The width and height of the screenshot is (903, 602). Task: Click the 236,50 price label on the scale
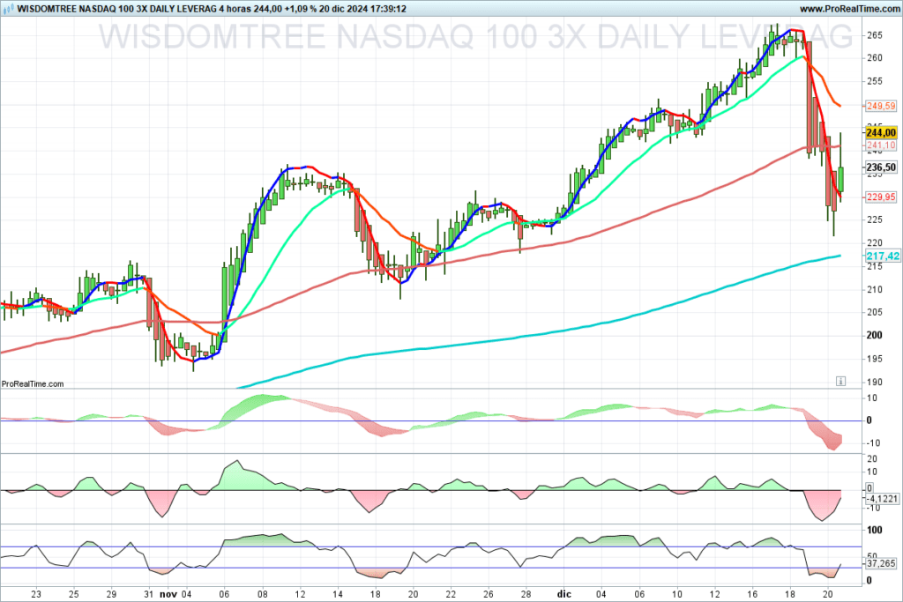pos(881,167)
